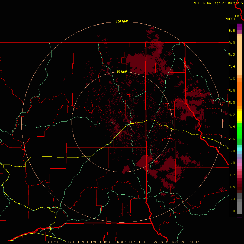Viewport: 244px width, 244px height.
Task: Click the TH label on the color scale
Action: pyautogui.click(x=233, y=211)
